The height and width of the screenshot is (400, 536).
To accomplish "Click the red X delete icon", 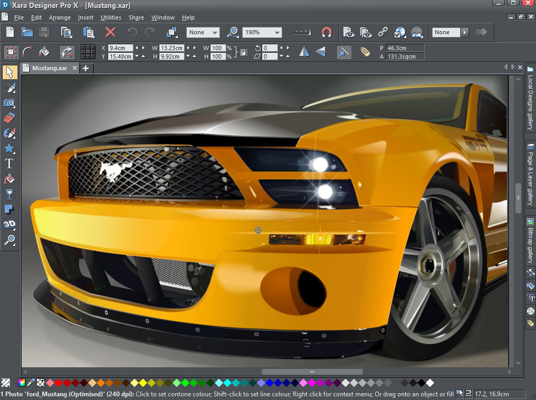I will coord(110,32).
